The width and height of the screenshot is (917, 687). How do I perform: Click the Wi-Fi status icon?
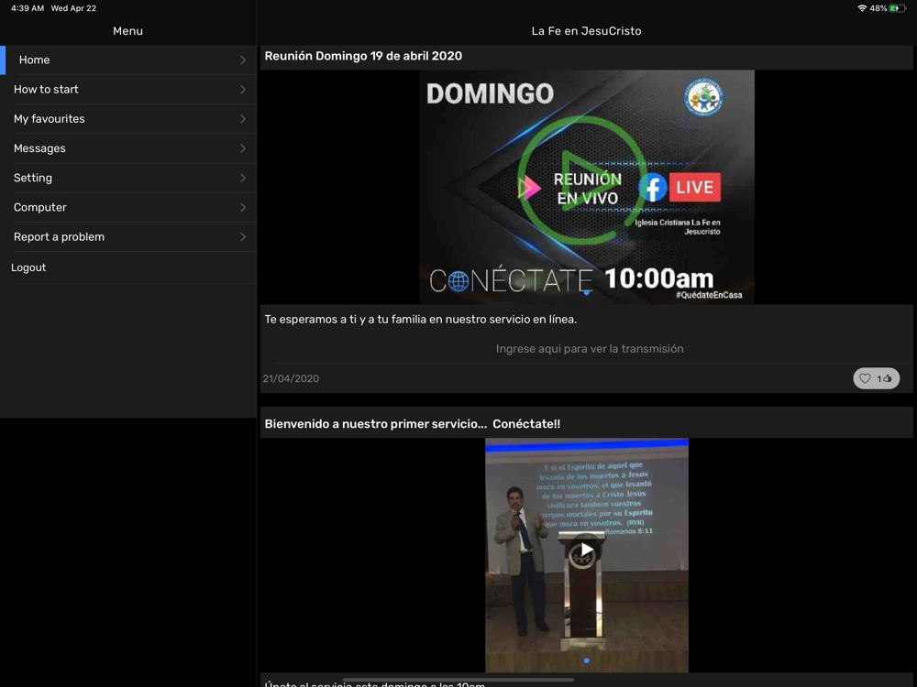point(862,8)
